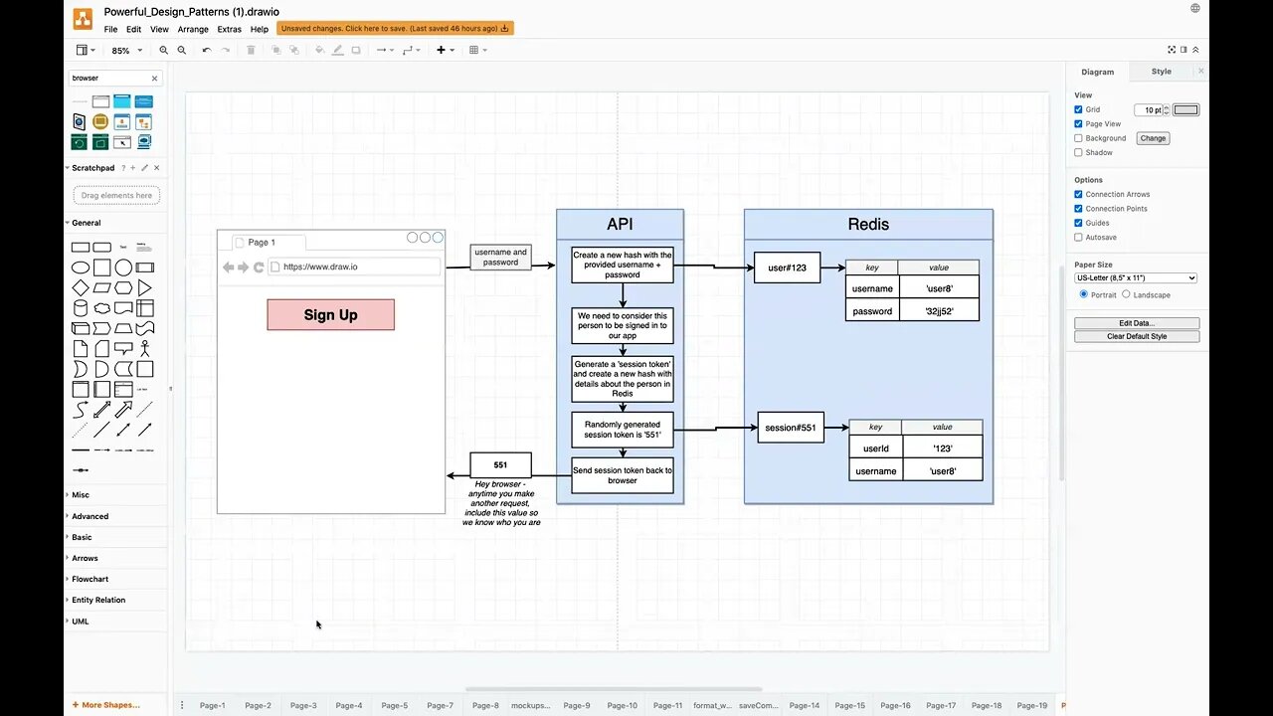Expand the Flowchart shapes section
The width and height of the screenshot is (1273, 716).
(90, 579)
